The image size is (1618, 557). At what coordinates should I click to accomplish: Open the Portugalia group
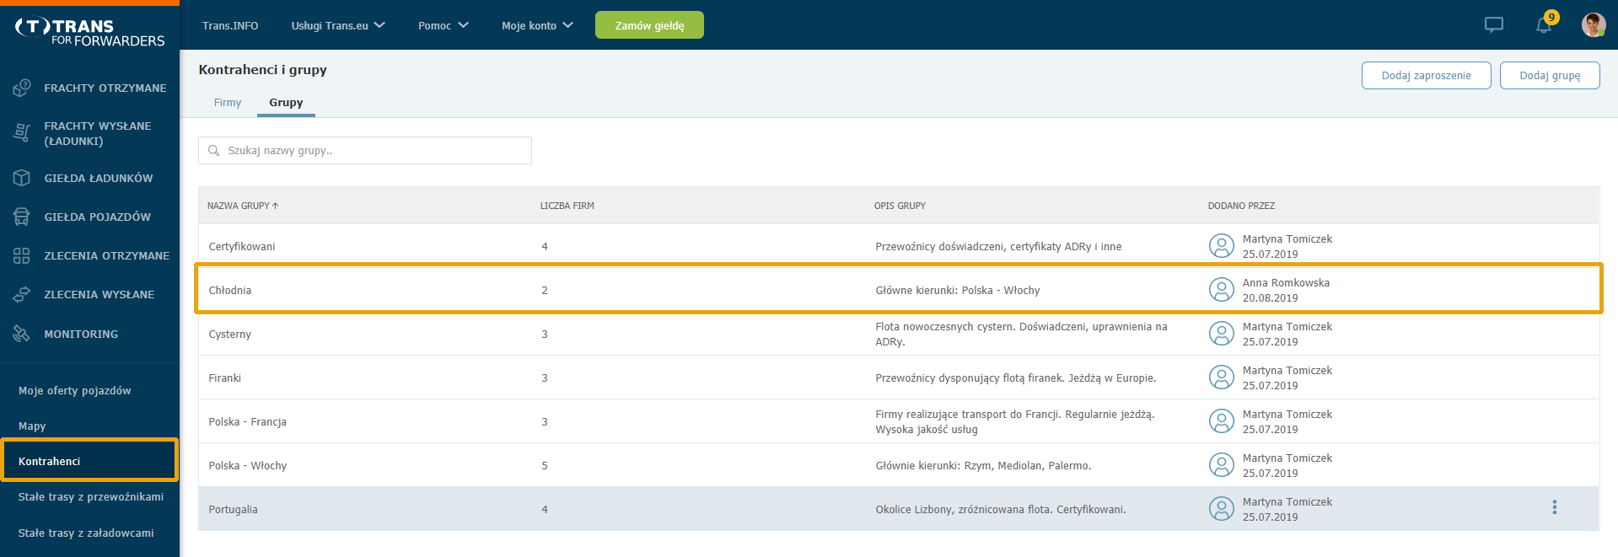point(899,509)
